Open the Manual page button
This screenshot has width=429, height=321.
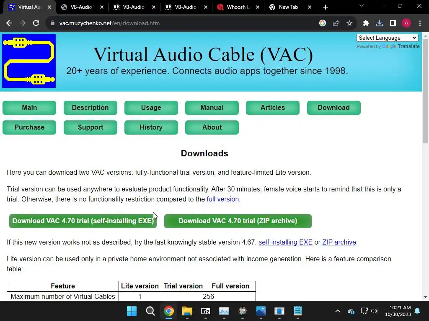[212, 107]
